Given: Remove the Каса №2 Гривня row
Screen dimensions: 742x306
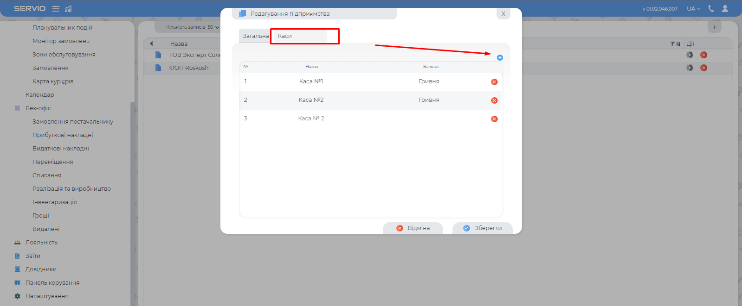Looking at the screenshot, I should (494, 100).
